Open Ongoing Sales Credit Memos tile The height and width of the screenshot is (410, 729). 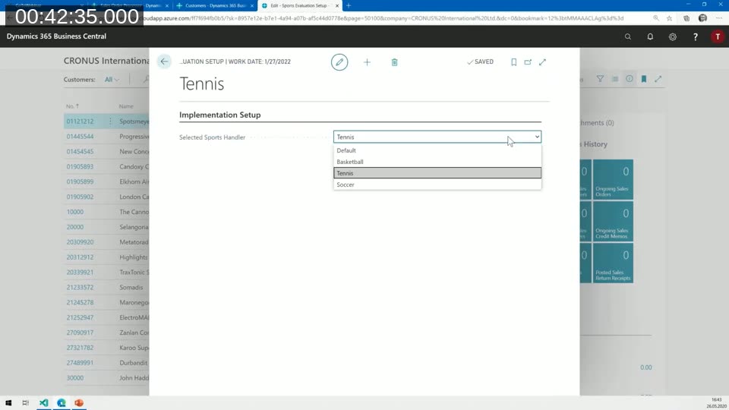(613, 221)
